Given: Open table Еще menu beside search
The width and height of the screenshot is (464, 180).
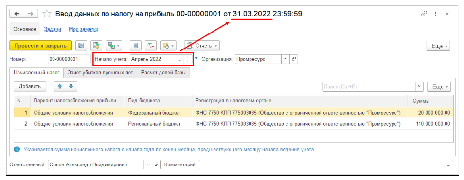Looking at the screenshot, I should tap(439, 87).
